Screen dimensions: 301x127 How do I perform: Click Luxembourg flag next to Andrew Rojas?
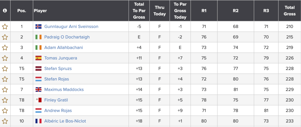coord(38,111)
